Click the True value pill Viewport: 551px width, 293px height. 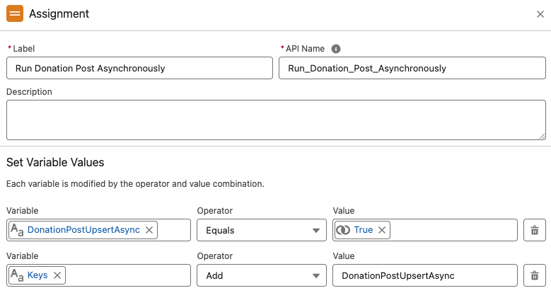tap(363, 230)
